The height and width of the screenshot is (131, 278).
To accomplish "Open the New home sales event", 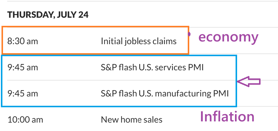I will pos(131,120).
